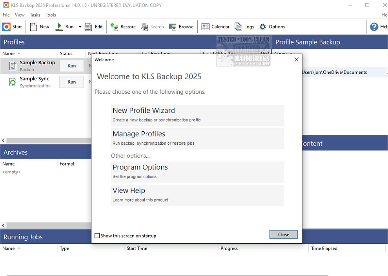The image size is (388, 276).
Task: Click the Sample Sync profile icon
Action: (x=13, y=82)
